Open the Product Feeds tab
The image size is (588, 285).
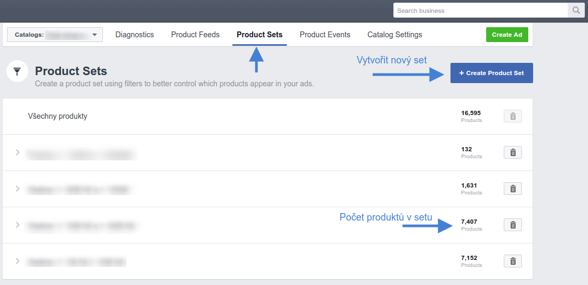tap(195, 35)
